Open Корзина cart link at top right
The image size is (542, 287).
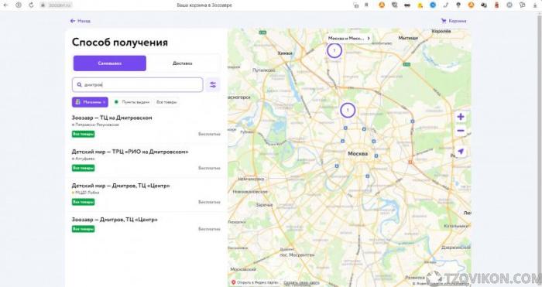pyautogui.click(x=454, y=21)
